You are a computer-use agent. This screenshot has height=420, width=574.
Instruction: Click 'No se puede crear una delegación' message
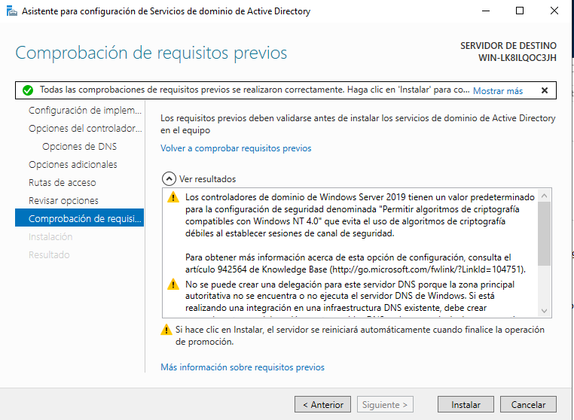pyautogui.click(x=350, y=297)
